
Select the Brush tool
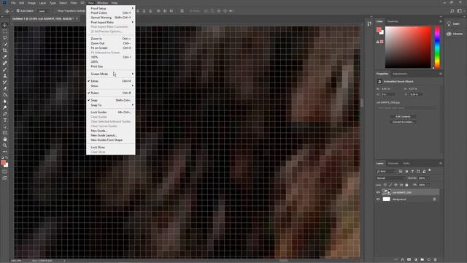[5, 69]
